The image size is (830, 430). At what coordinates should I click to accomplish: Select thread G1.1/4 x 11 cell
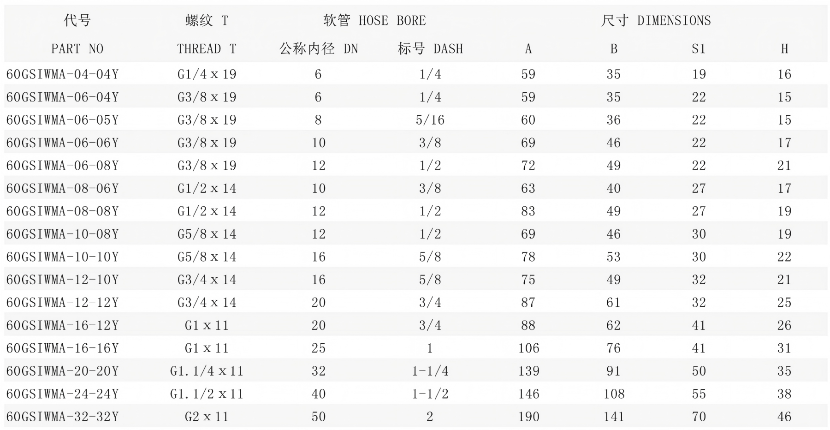(x=206, y=371)
